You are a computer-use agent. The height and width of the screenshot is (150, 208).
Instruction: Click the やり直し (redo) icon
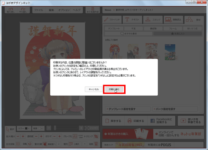tap(23, 10)
